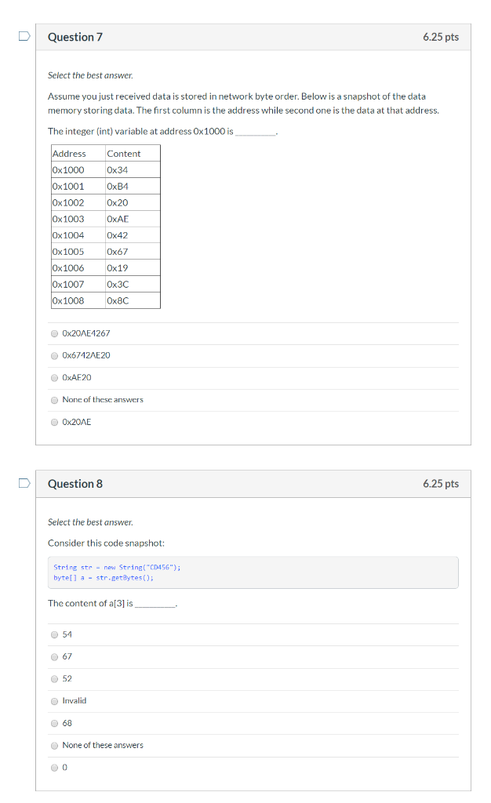The height and width of the screenshot is (803, 491).
Task: Pick 'None of these answers' in Question 7
Action: [x=54, y=399]
